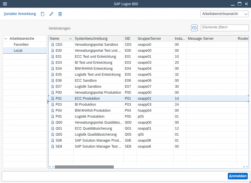The height and width of the screenshot is (183, 251).
Task: Click the horizontal scrollbar thumb
Action: click(84, 167)
